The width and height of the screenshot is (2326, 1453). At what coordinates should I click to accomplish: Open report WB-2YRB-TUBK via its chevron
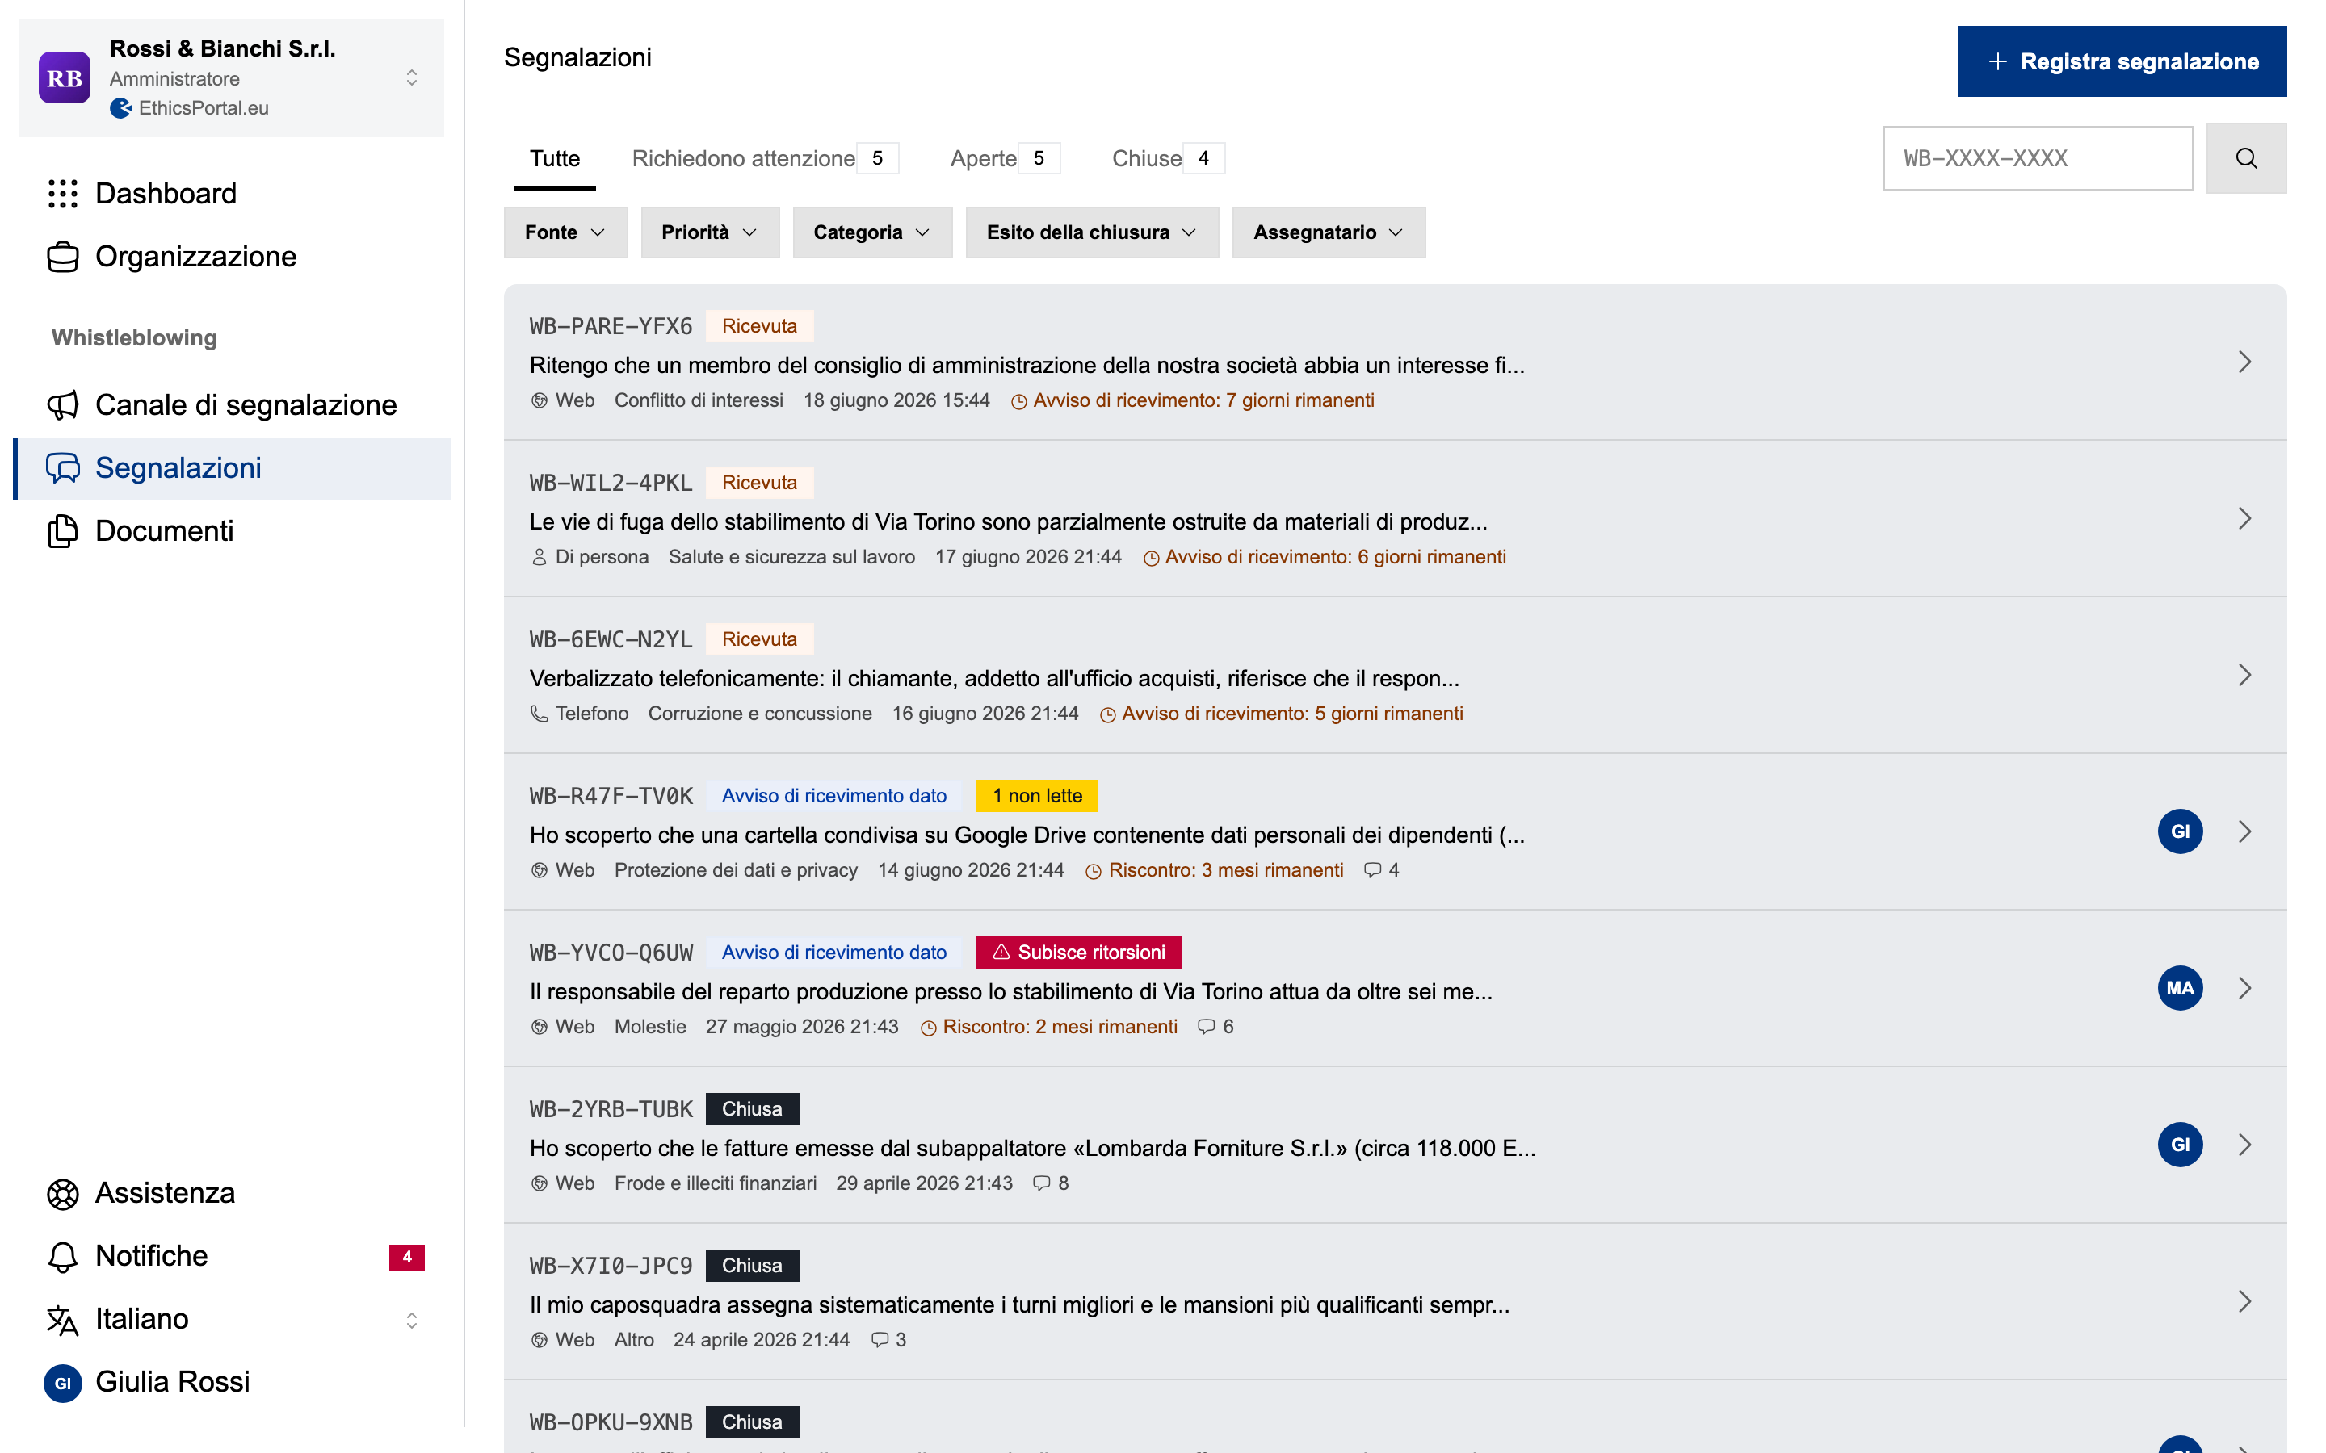tap(2244, 1145)
